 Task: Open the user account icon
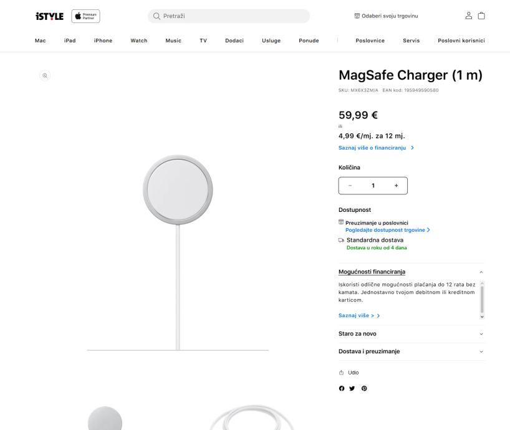tap(468, 16)
